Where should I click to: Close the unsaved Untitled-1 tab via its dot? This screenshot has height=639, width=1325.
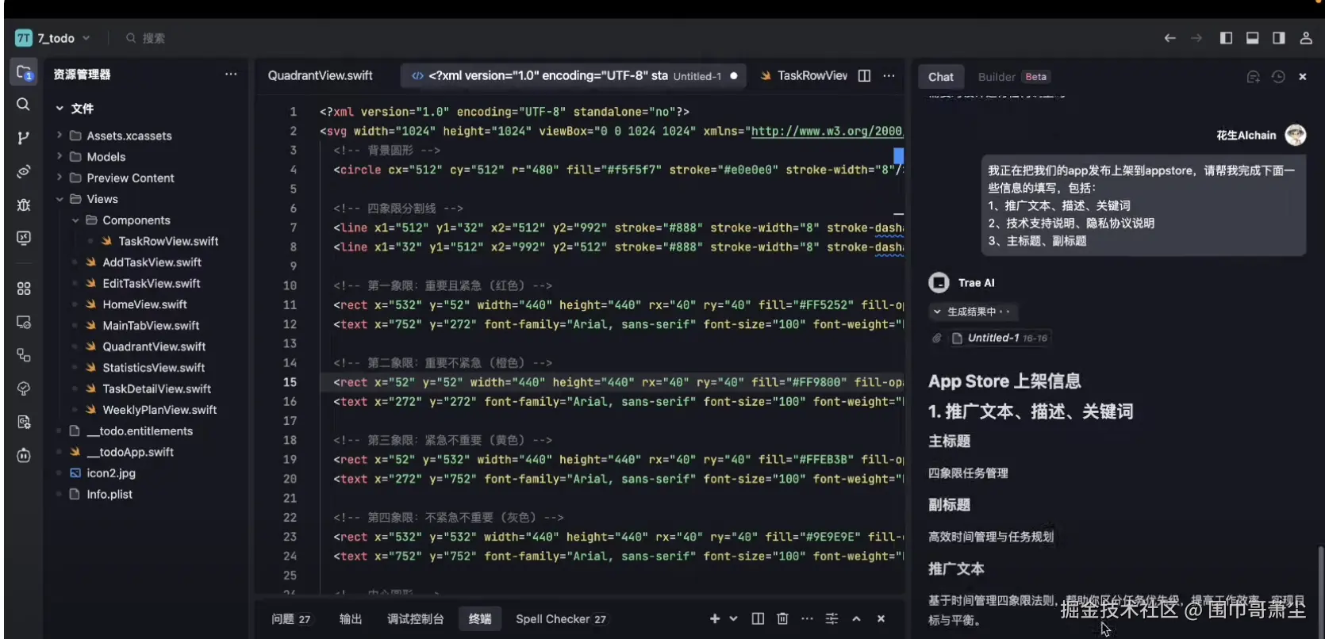[734, 76]
